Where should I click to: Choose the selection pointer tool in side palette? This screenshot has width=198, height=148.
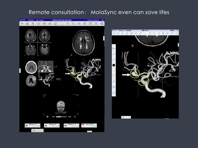point(114,49)
